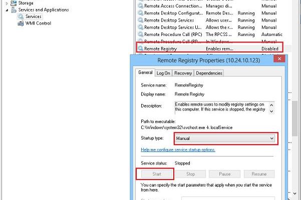Click the Remote Procedure Call (RPC) icon

coord(140,34)
